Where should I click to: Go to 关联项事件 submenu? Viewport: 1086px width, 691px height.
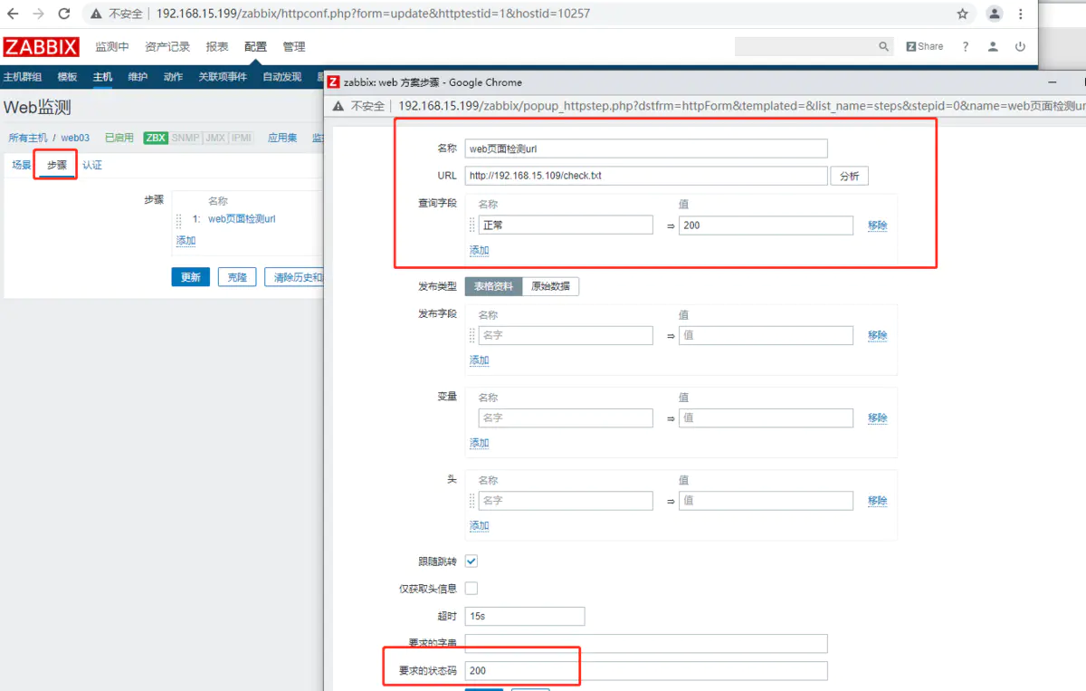click(223, 77)
